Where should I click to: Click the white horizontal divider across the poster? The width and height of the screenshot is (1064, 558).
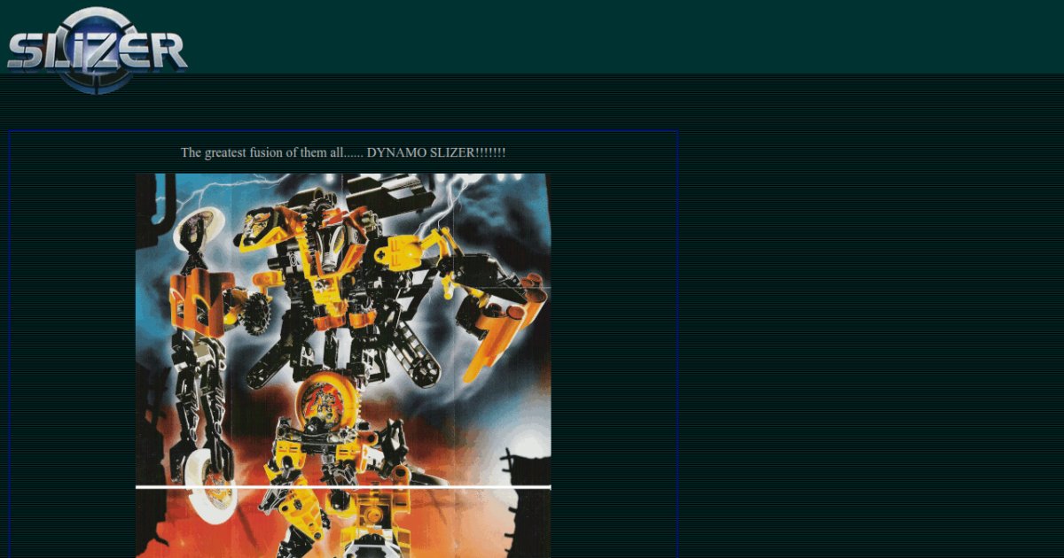tap(343, 486)
